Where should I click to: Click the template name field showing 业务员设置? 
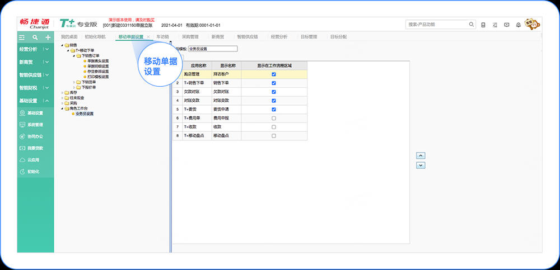pyautogui.click(x=212, y=49)
